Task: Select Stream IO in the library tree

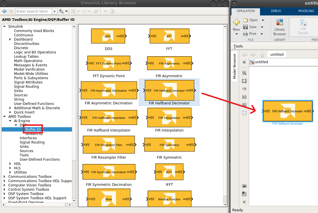Action: pyautogui.click(x=34, y=134)
